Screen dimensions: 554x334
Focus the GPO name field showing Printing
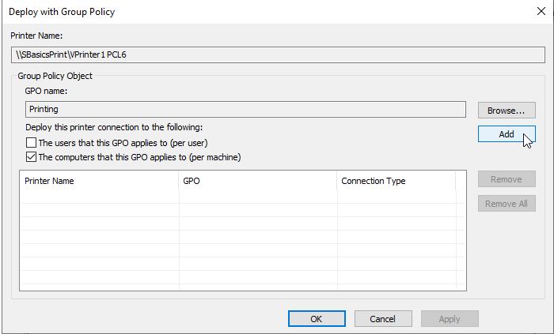point(245,109)
